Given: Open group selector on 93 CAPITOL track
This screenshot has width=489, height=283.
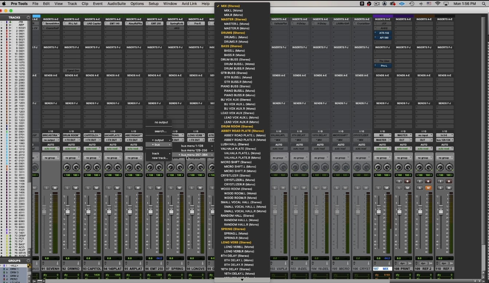Looking at the screenshot, I should point(92,158).
